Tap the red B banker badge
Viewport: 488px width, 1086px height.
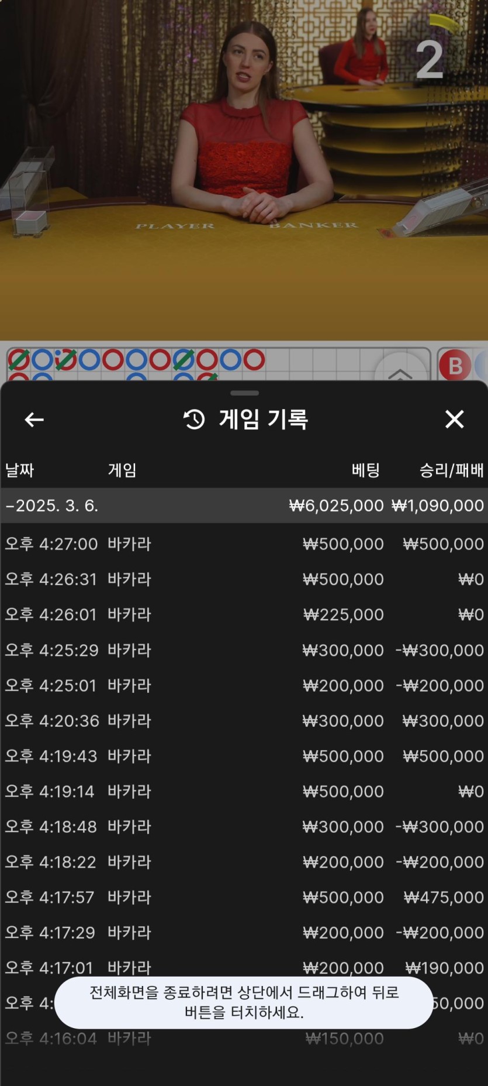[x=455, y=366]
